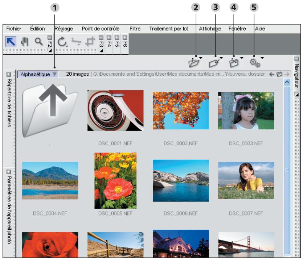Select the red rose thumbnail
Image resolution: width=303 pixels, height=259 pixels.
pos(50,245)
